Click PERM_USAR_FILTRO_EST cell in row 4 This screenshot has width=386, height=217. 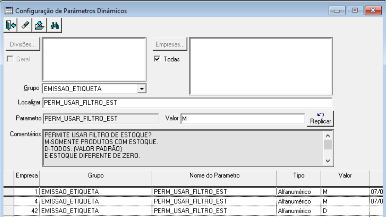pos(214,201)
